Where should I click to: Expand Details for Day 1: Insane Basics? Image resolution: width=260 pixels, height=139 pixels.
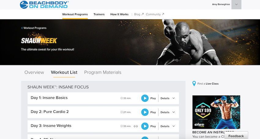(168, 98)
